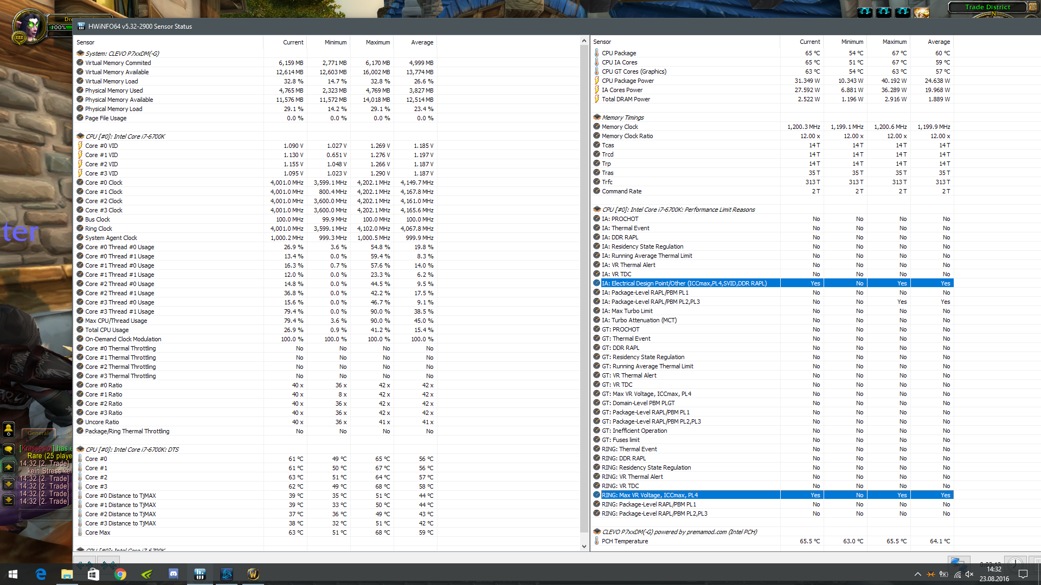Select the Total CPU Usage row
This screenshot has width=1041, height=585.
pos(255,330)
